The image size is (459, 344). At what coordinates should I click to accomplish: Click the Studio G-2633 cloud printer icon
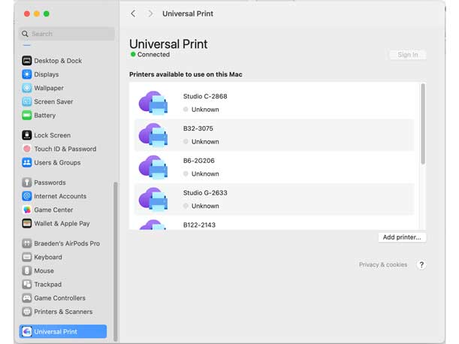point(153,200)
